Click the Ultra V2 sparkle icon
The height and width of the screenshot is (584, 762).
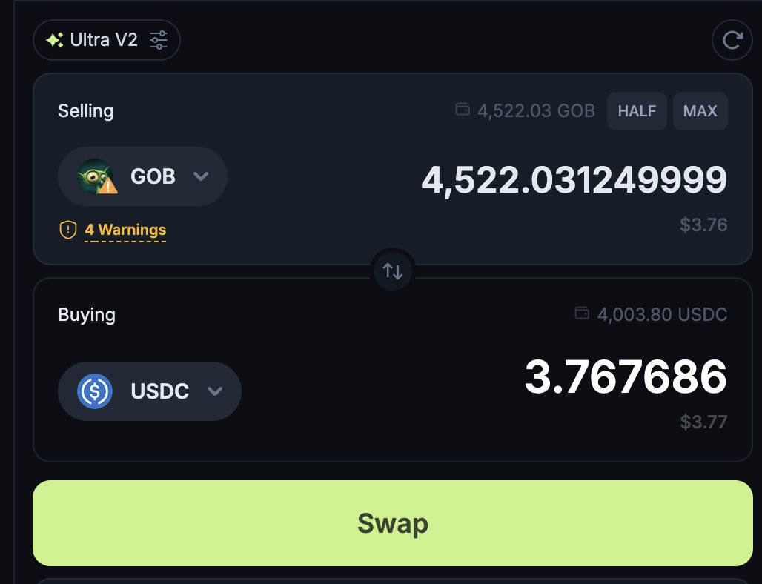(54, 40)
